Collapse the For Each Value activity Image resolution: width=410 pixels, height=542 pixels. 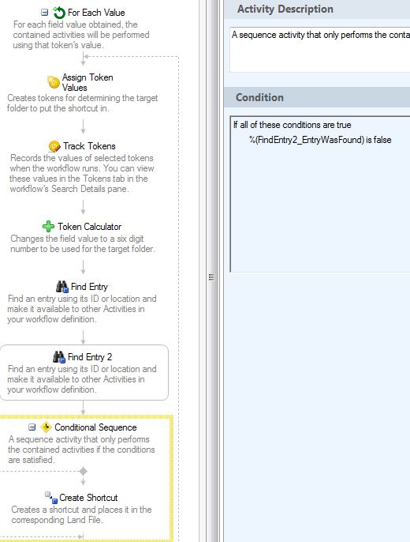tap(44, 13)
